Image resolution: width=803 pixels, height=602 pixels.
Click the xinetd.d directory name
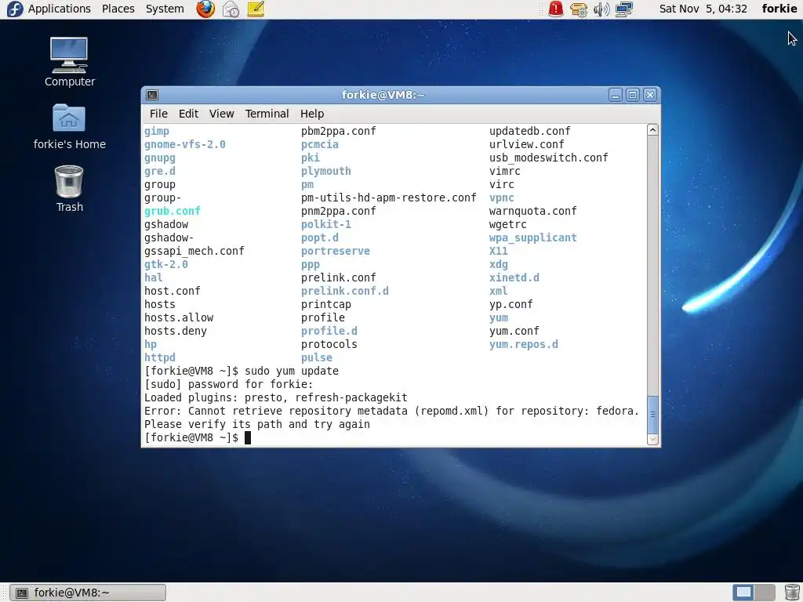point(514,277)
